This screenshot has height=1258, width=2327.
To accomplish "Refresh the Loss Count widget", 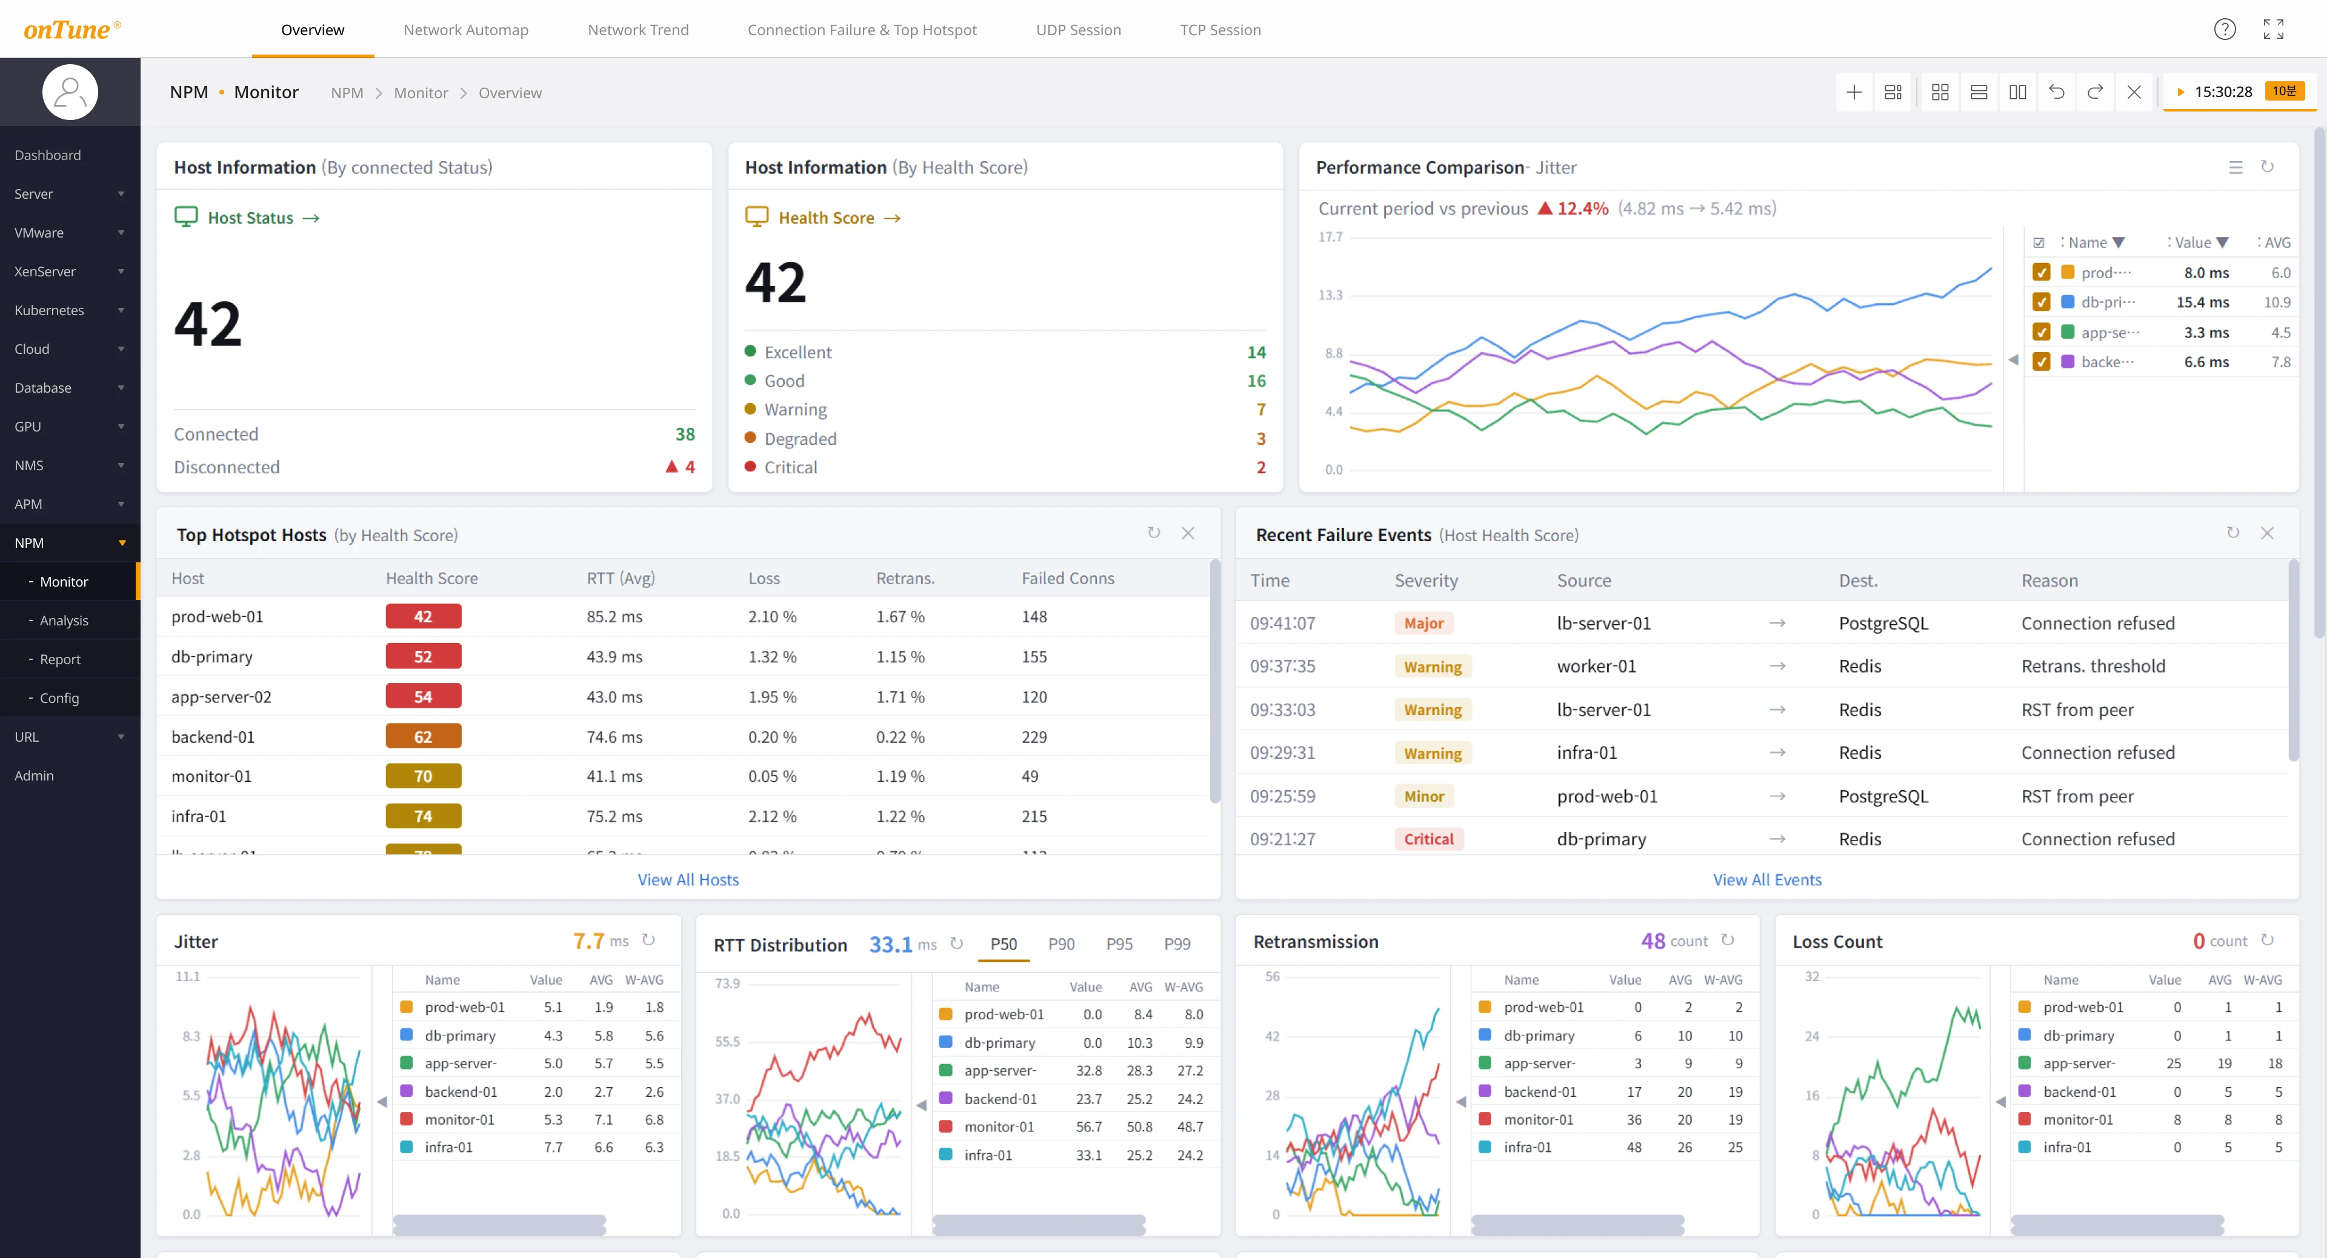I will 2268,940.
